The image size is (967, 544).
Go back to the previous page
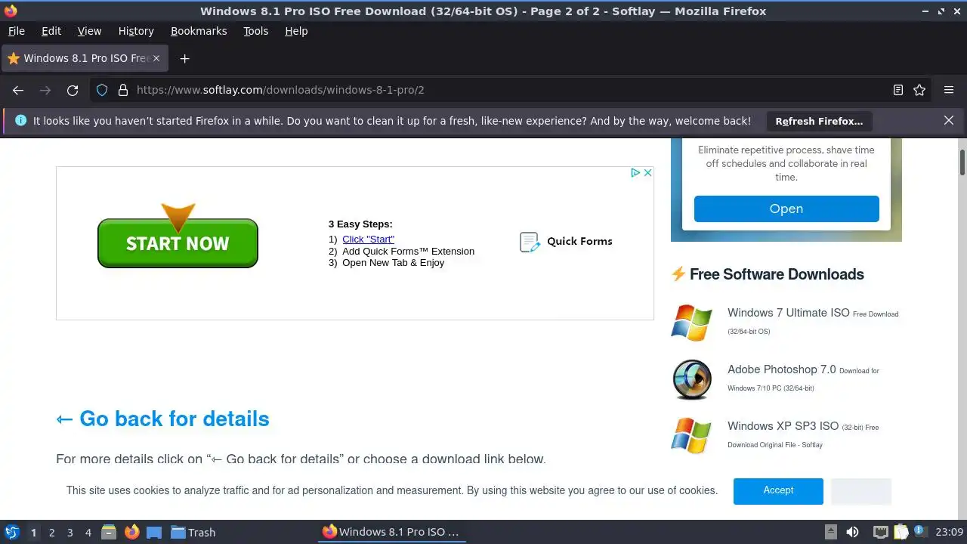coord(18,90)
